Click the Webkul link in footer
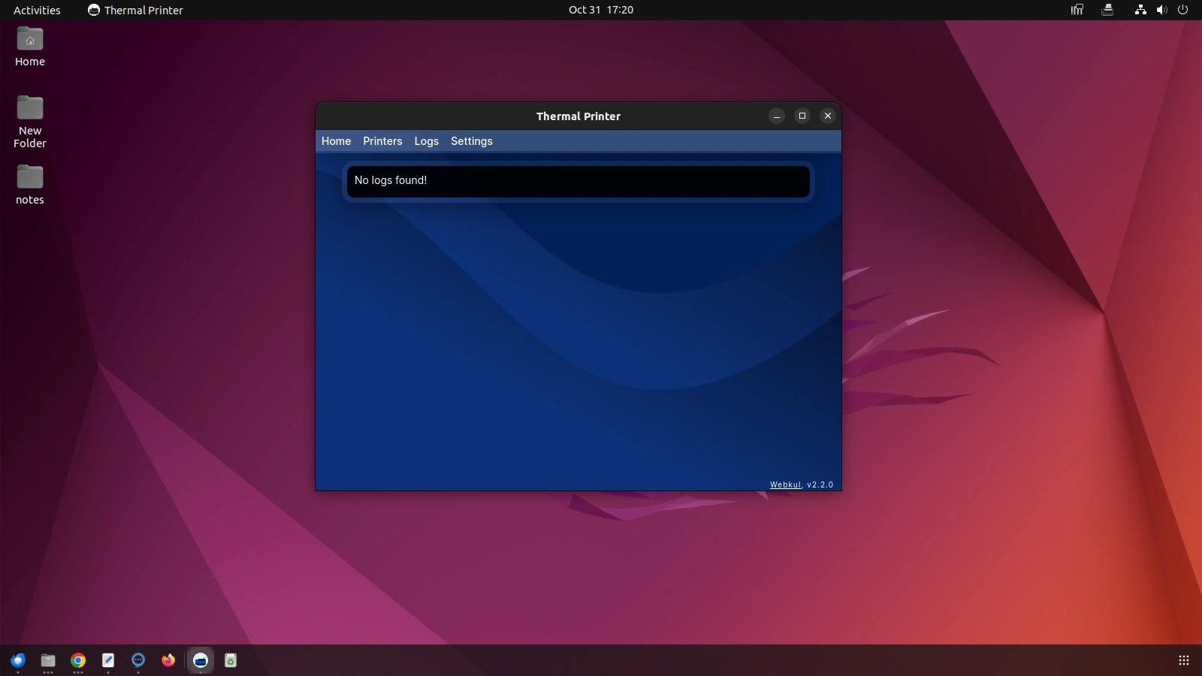The image size is (1202, 676). pyautogui.click(x=785, y=485)
